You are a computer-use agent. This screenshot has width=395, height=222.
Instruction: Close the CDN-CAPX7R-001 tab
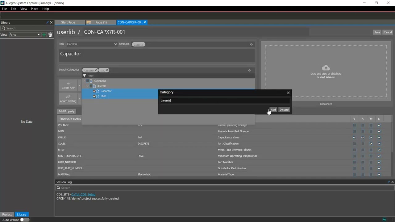(145, 22)
